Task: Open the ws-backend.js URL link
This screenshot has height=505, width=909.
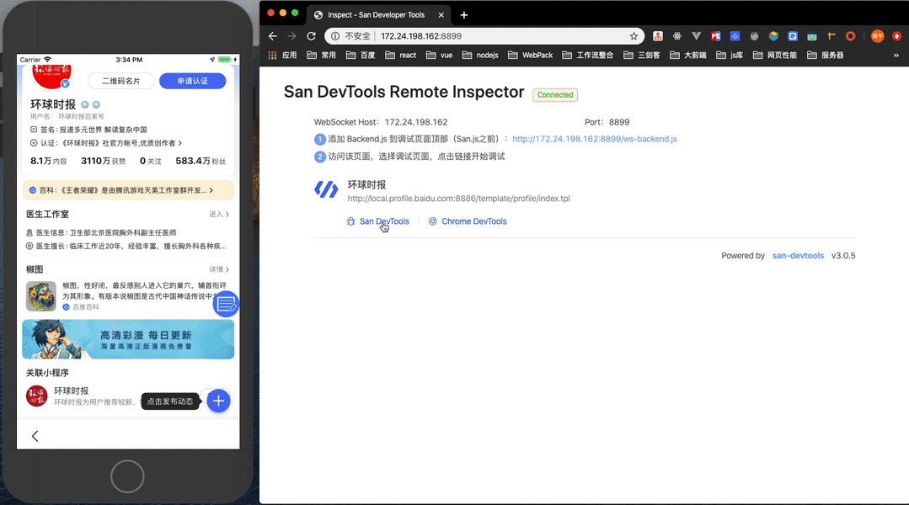Action: (594, 139)
